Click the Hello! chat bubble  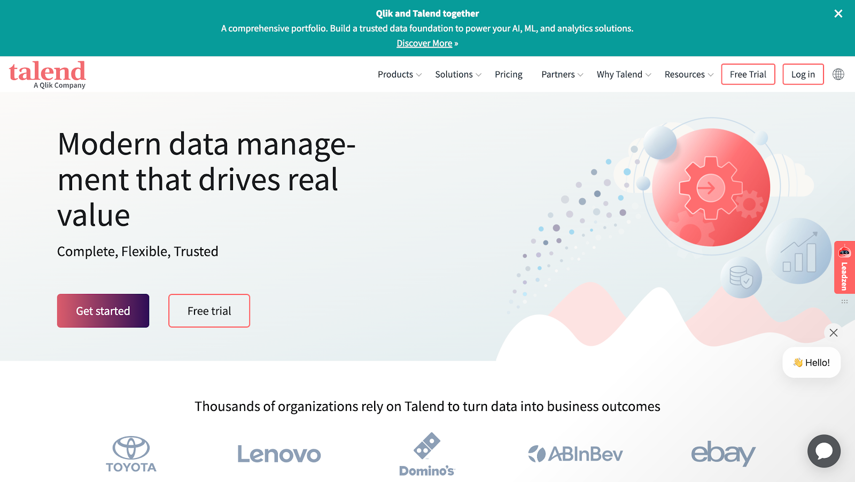click(812, 362)
